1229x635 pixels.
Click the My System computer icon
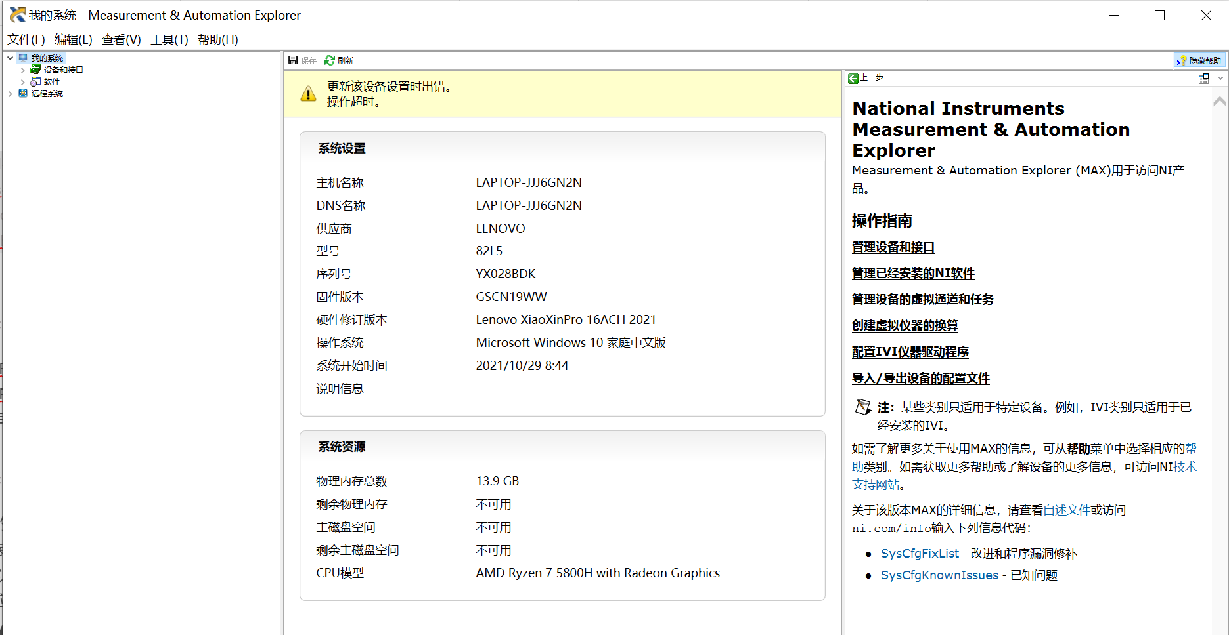[x=23, y=58]
